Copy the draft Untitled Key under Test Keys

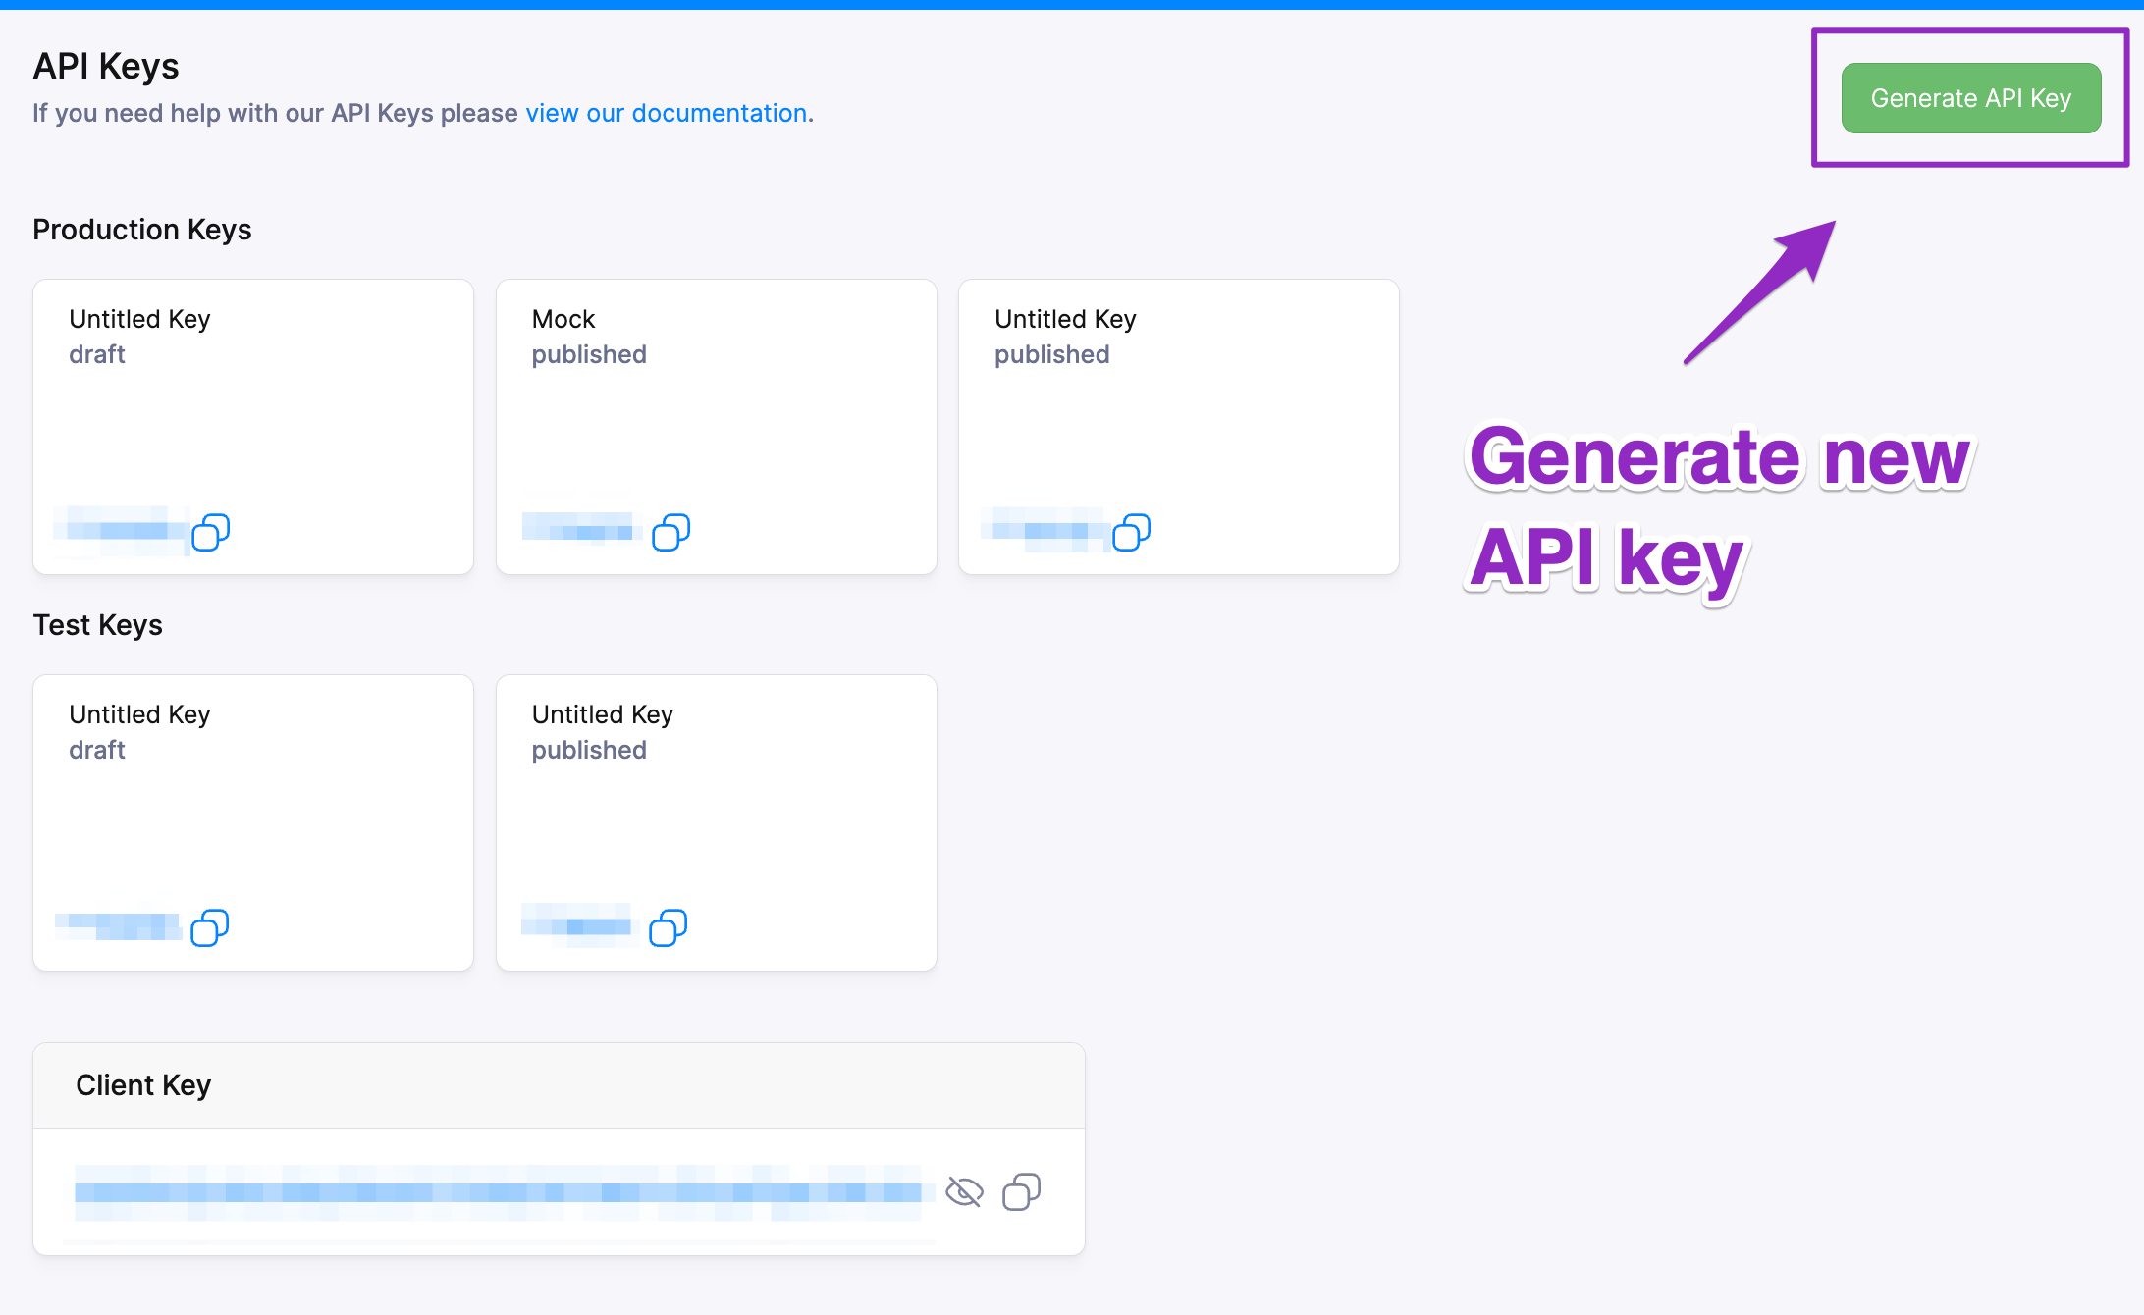point(210,927)
